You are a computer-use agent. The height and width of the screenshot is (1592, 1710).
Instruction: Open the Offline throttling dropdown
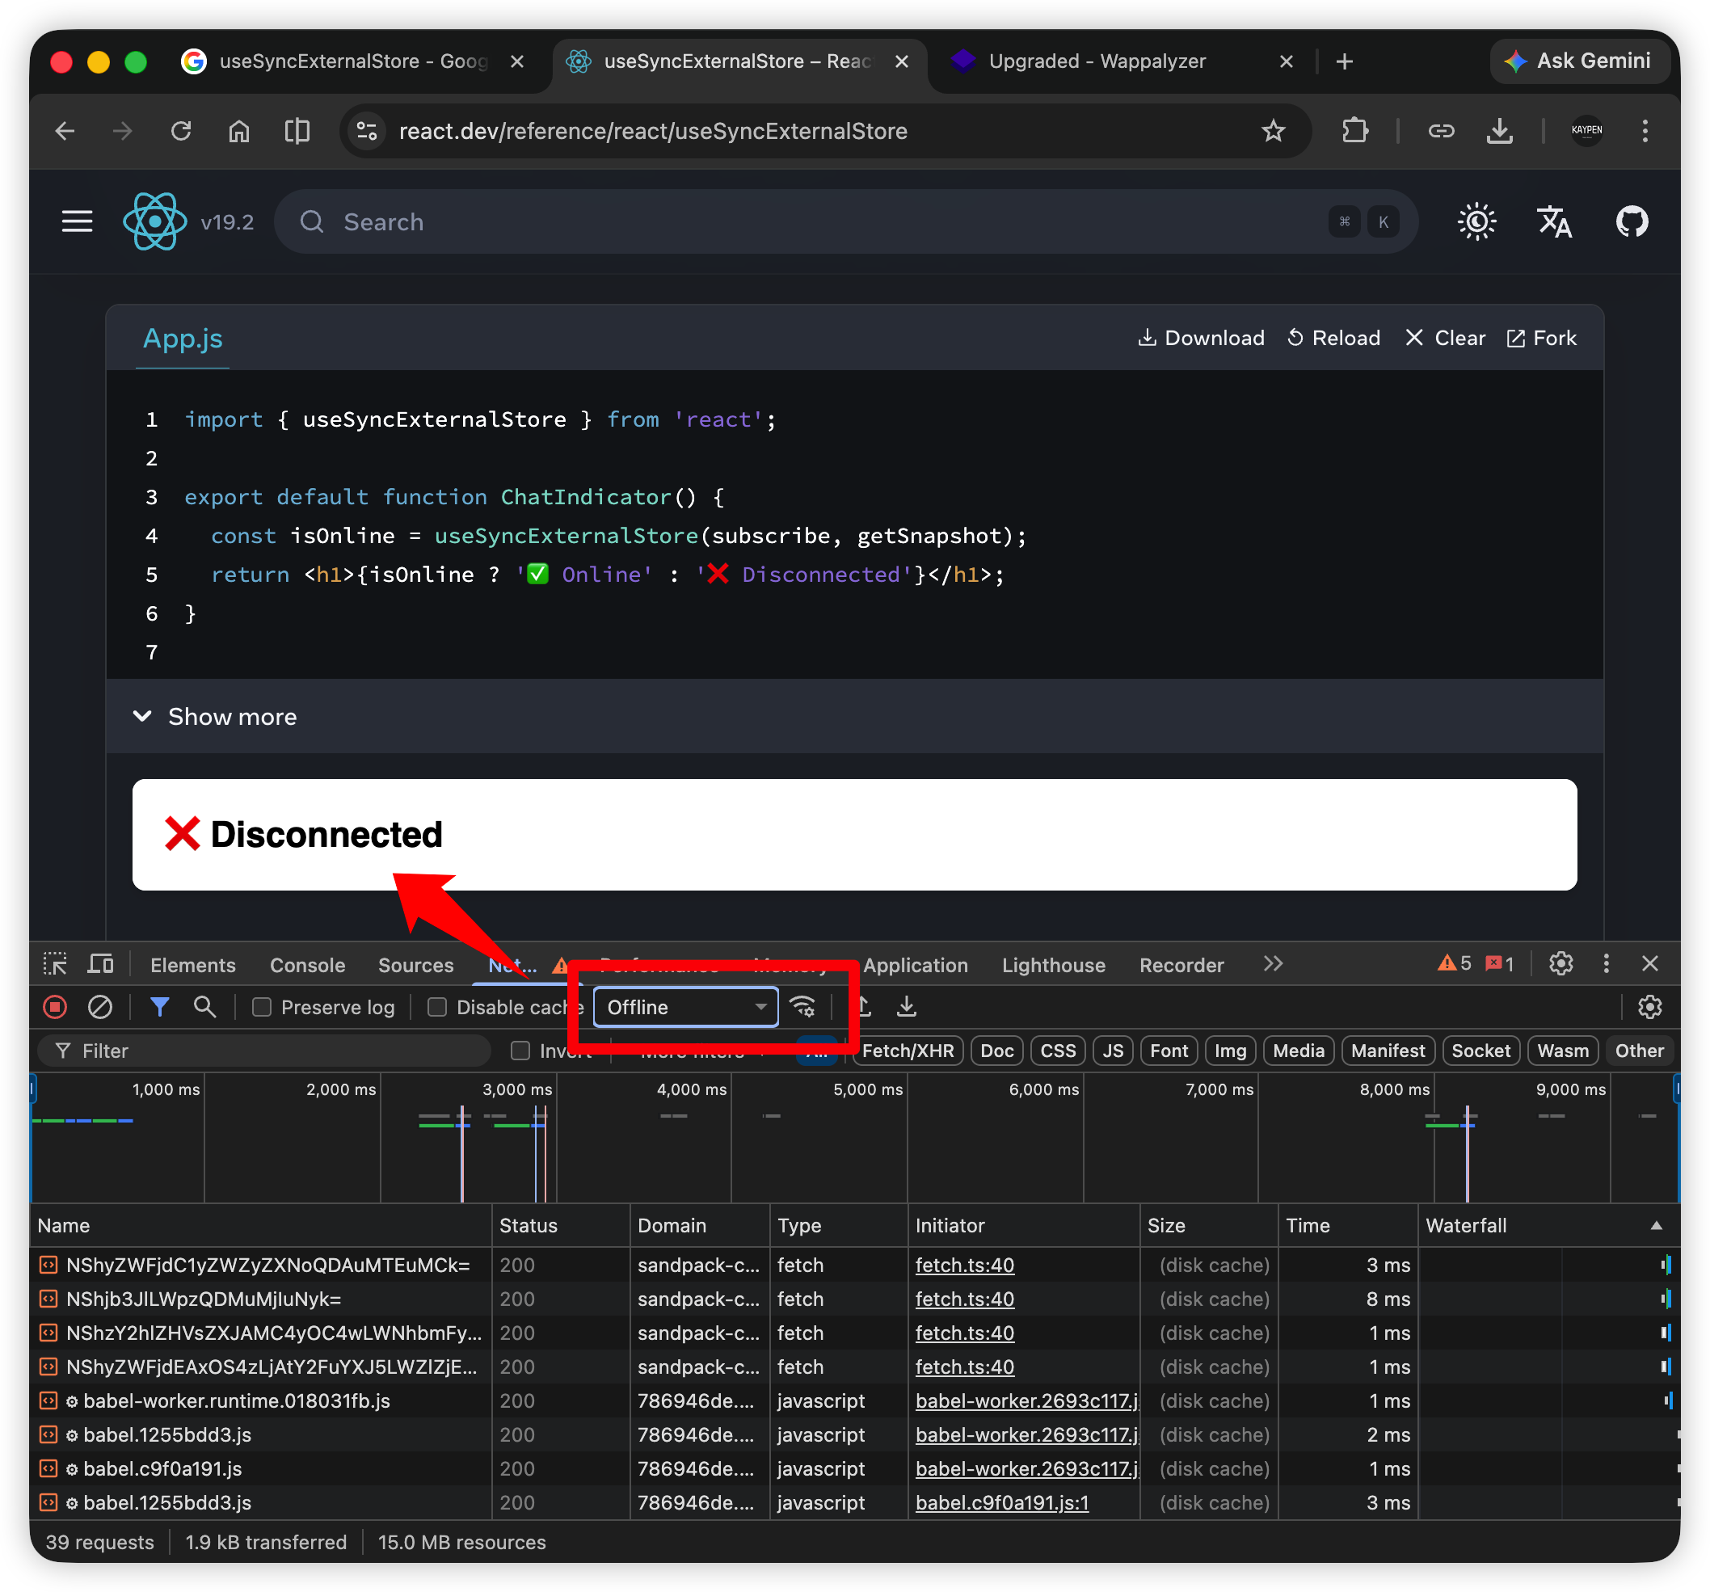pos(685,1007)
